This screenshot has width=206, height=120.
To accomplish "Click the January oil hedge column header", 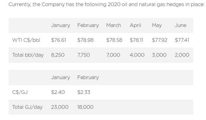I will [61, 25].
